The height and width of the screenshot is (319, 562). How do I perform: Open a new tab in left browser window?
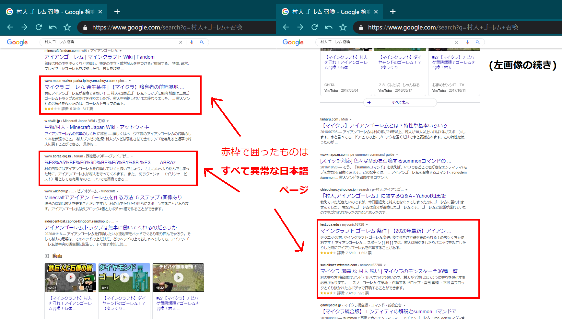click(x=117, y=12)
